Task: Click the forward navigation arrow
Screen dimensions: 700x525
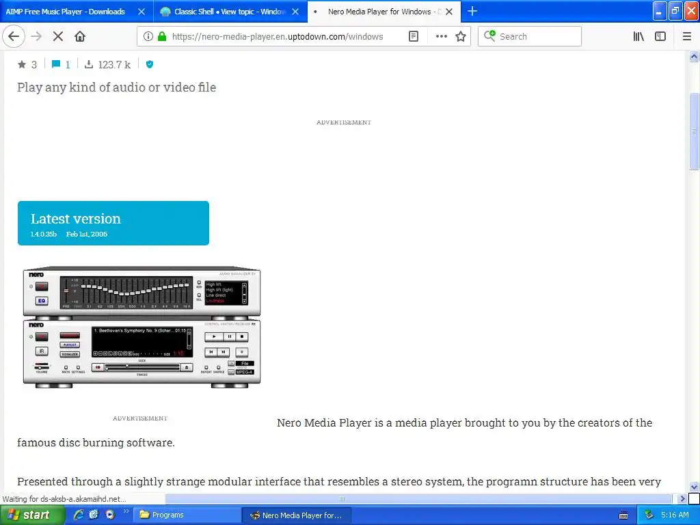Action: pyautogui.click(x=36, y=37)
